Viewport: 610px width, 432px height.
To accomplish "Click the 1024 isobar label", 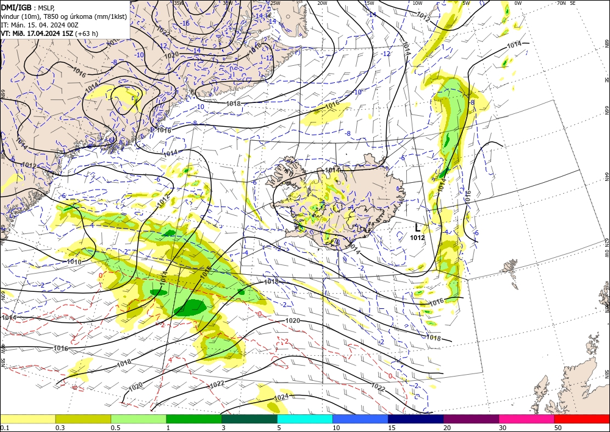I will pos(281,397).
